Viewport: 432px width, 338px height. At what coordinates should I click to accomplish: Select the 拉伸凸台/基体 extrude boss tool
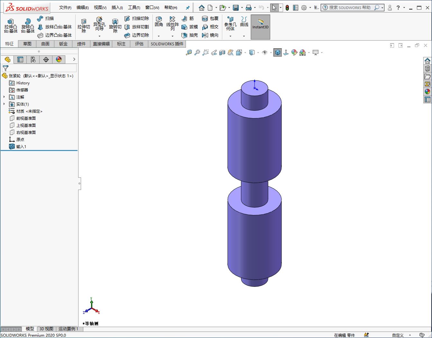pyautogui.click(x=11, y=25)
